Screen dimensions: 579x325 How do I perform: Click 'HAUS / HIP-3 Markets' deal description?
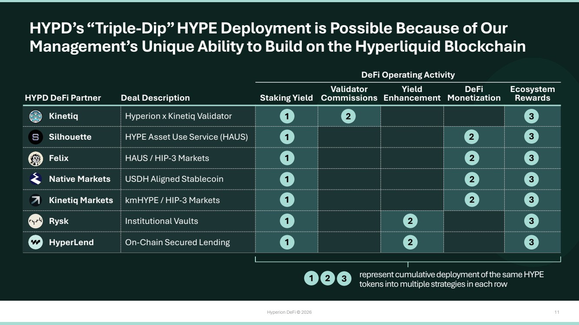coord(167,158)
